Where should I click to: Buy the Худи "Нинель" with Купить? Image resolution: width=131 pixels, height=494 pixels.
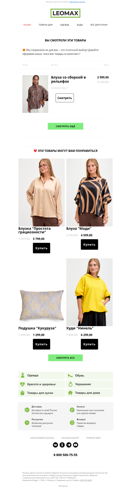pyautogui.click(x=89, y=344)
